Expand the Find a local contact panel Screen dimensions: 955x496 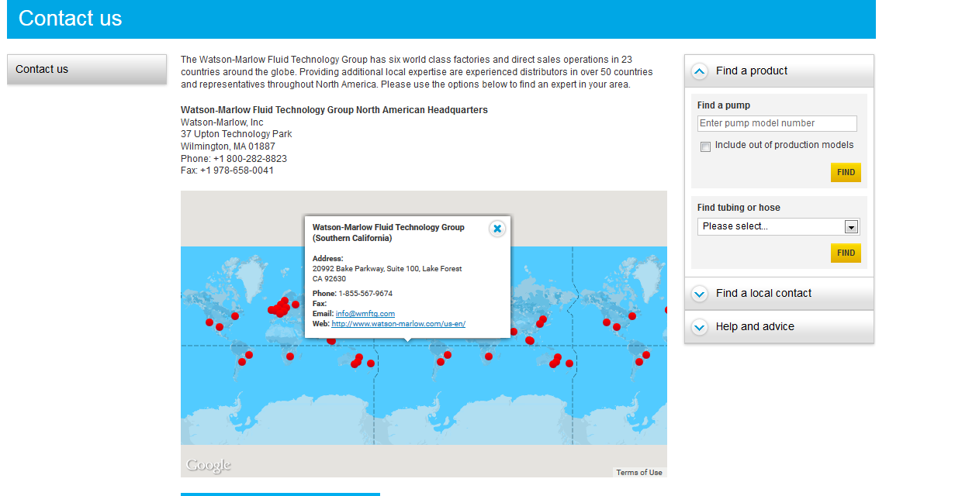(779, 294)
